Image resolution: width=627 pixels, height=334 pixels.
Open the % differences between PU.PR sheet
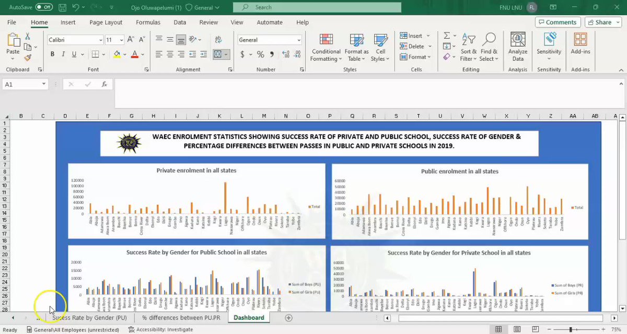pyautogui.click(x=181, y=317)
